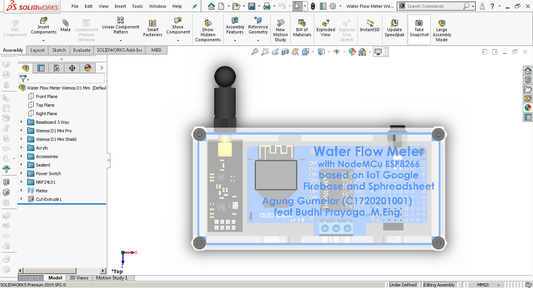Expand the Baseboard 3 Way folder
The width and height of the screenshot is (533, 288).
point(21,122)
